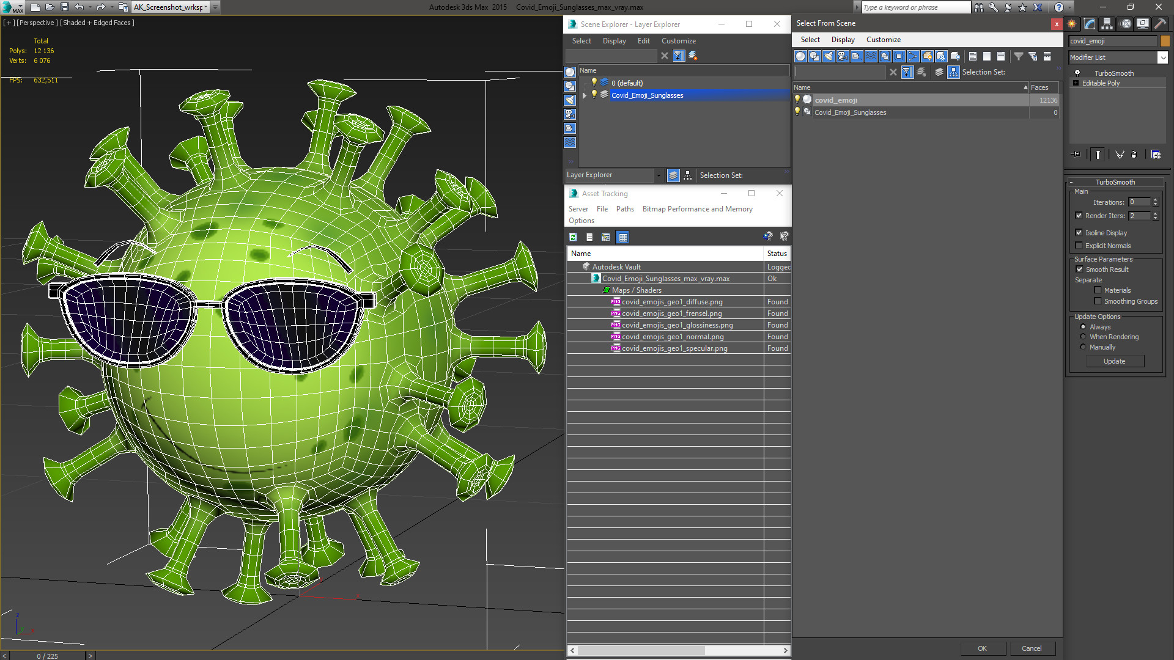Expand the Covid_Emoji_Sunglasses layer tree arrow
Screen dimensions: 1174x660
(x=584, y=95)
